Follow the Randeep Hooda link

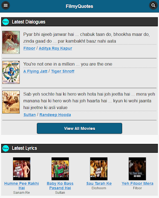(55, 115)
